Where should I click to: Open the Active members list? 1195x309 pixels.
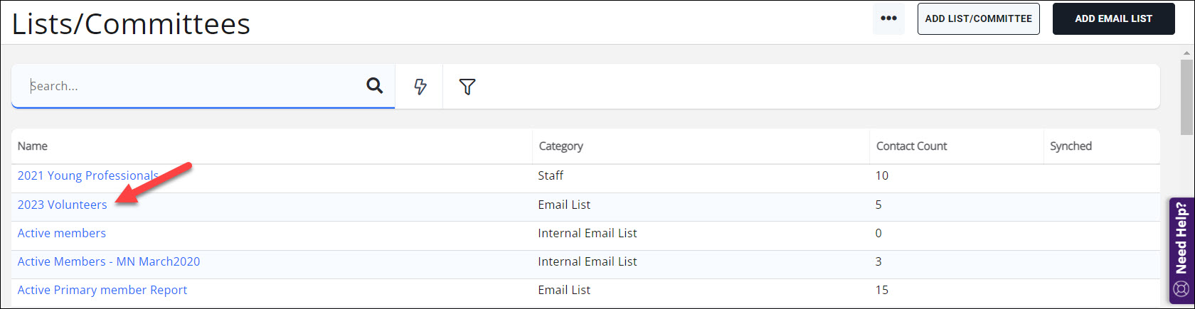(62, 233)
